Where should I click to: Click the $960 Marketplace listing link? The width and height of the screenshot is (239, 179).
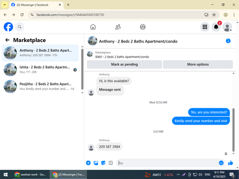tap(122, 57)
